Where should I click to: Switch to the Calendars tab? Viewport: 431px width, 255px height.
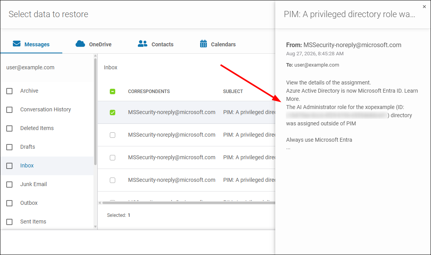pyautogui.click(x=218, y=44)
